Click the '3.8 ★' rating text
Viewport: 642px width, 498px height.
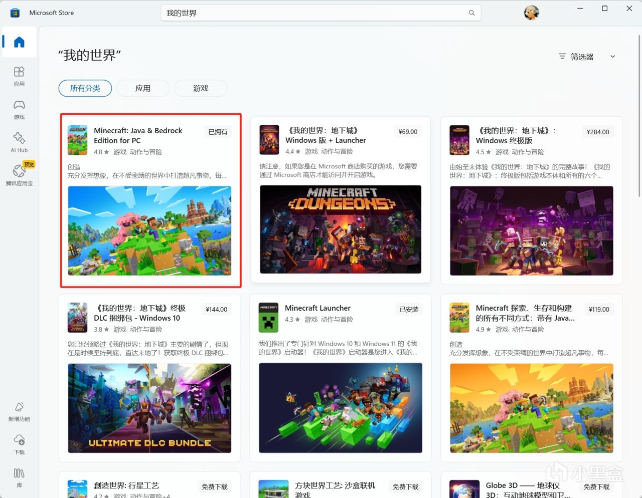click(x=101, y=329)
